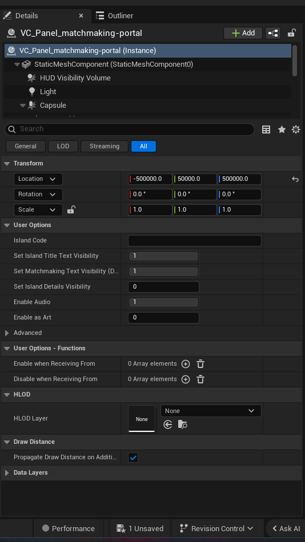Use selected asset for HLOD Layer
Image resolution: width=305 pixels, height=542 pixels.
click(x=168, y=424)
